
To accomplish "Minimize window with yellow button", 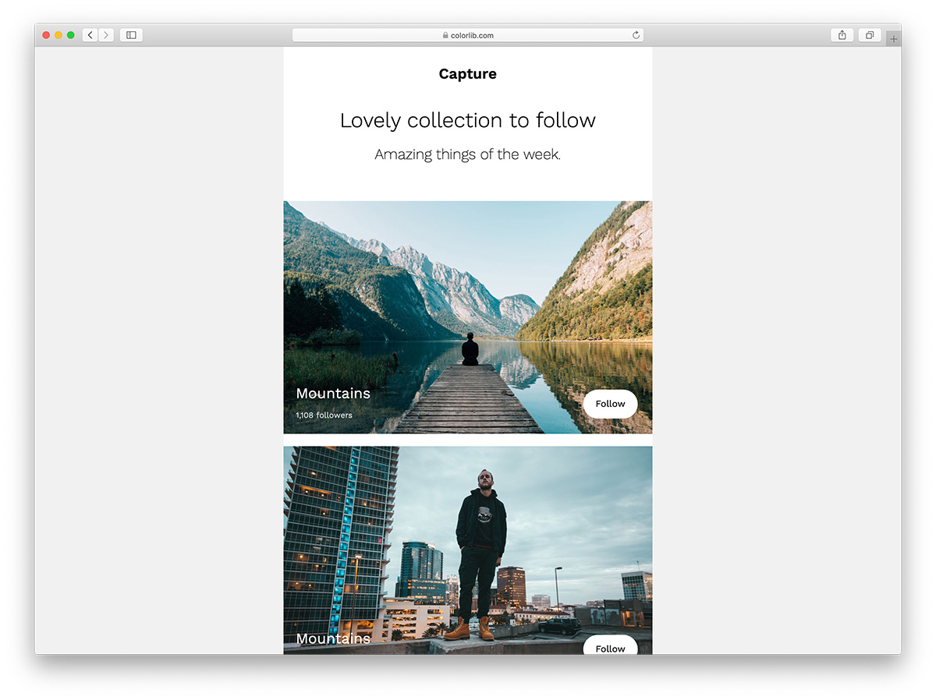I will (58, 35).
